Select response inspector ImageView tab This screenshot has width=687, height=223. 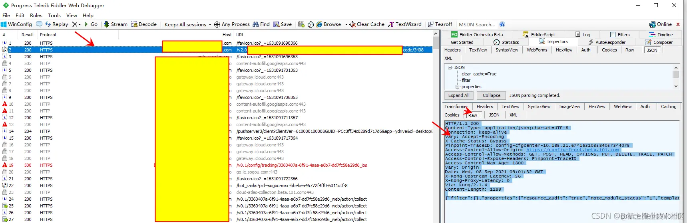(x=570, y=107)
